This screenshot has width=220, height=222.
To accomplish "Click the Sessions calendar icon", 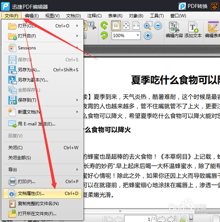I will pos(12,48).
